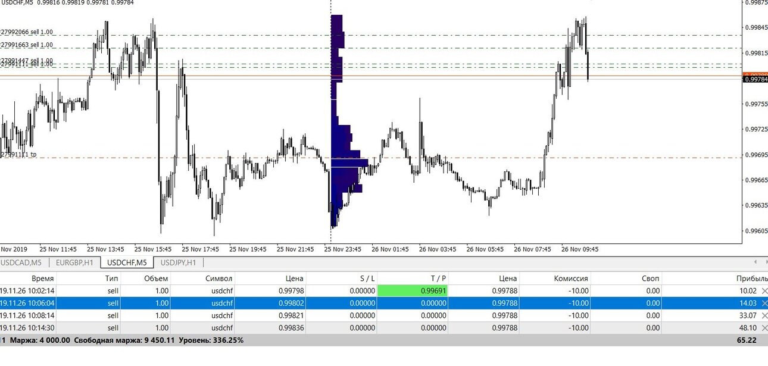Click the green take profit cell 0.99691

[x=413, y=291]
